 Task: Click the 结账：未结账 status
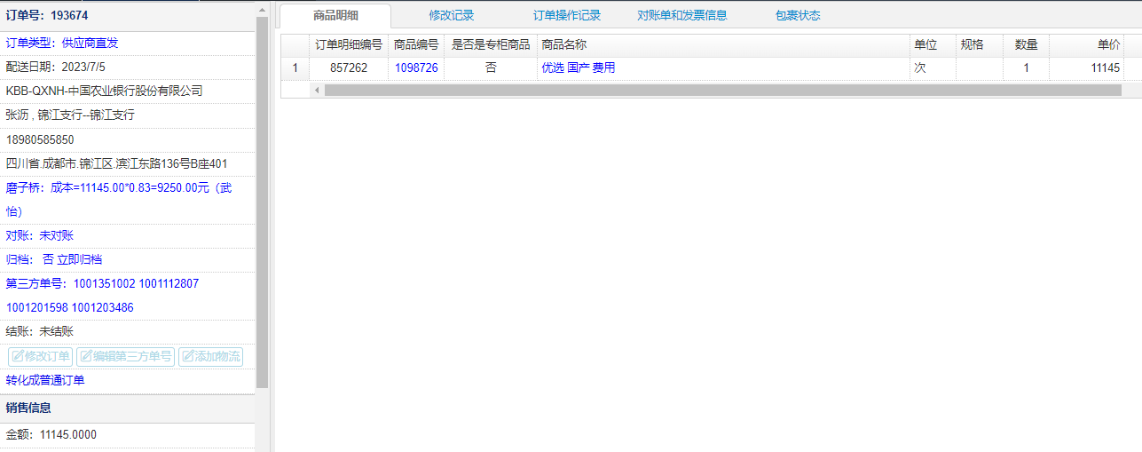tap(39, 331)
